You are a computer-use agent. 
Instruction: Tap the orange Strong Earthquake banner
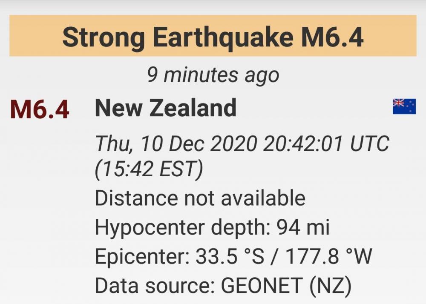213,36
